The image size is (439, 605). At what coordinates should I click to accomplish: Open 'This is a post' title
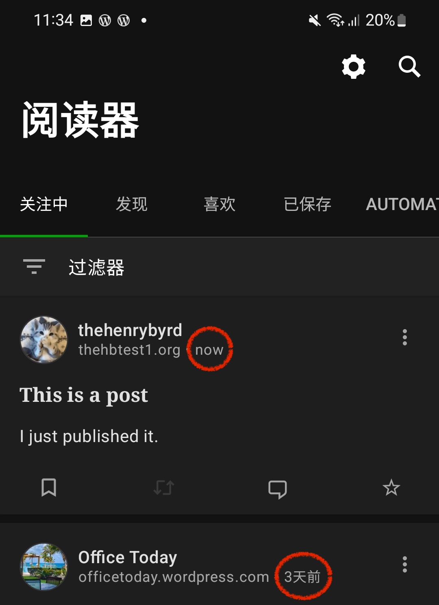84,395
